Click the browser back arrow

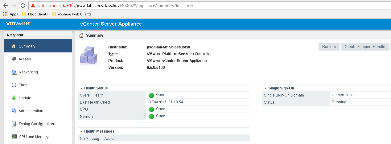[x=5, y=6]
